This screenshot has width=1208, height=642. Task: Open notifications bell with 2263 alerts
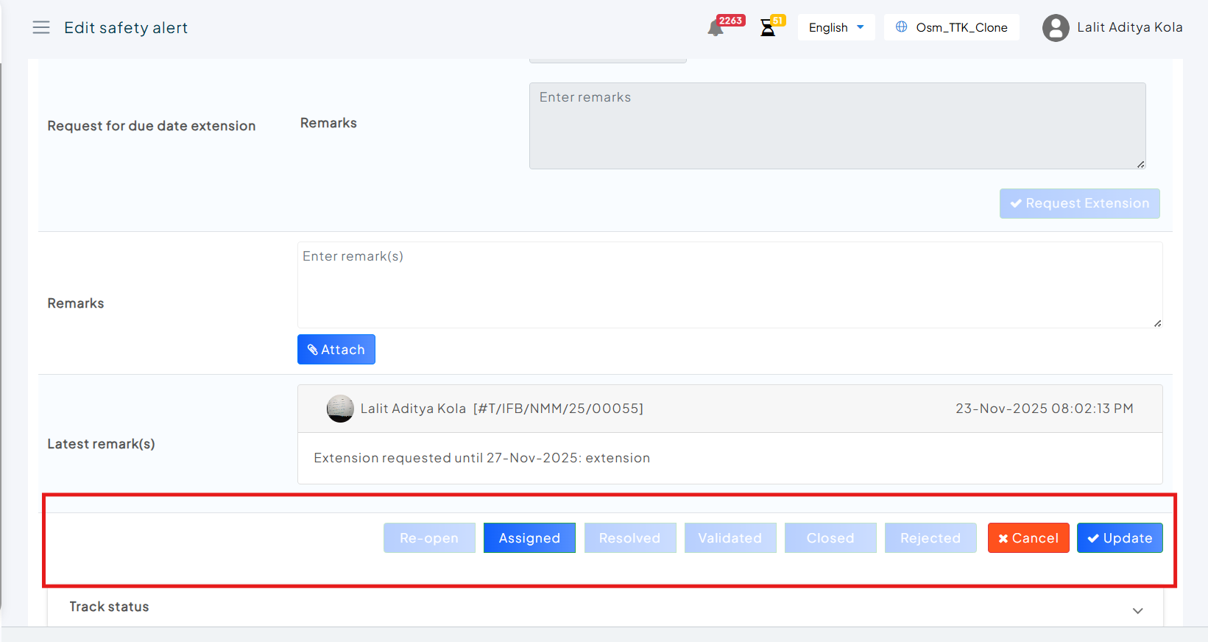click(x=716, y=28)
